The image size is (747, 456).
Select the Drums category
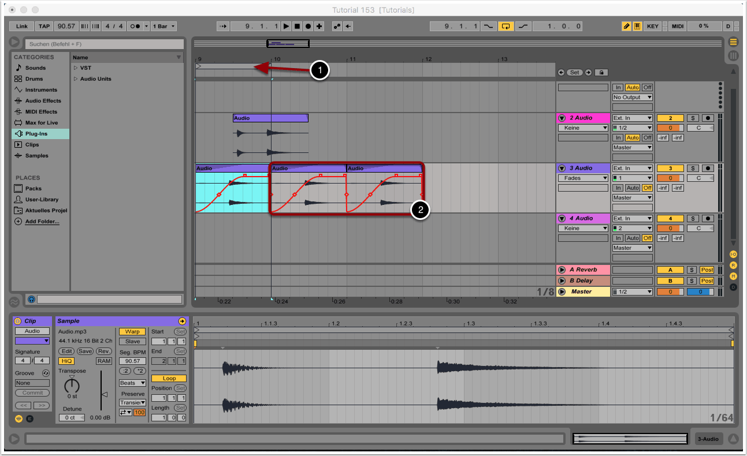click(x=34, y=79)
